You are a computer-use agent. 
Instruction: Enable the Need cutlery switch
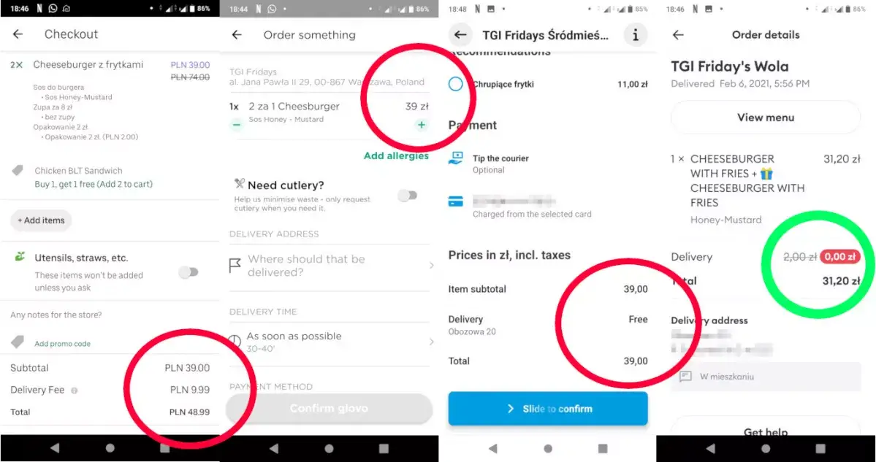(407, 196)
